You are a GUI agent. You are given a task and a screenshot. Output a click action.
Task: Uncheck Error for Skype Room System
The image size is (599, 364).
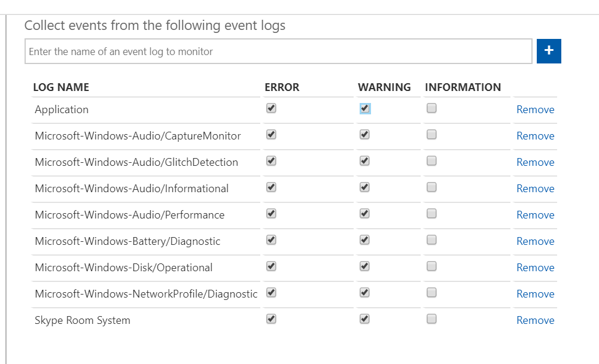pyautogui.click(x=271, y=319)
